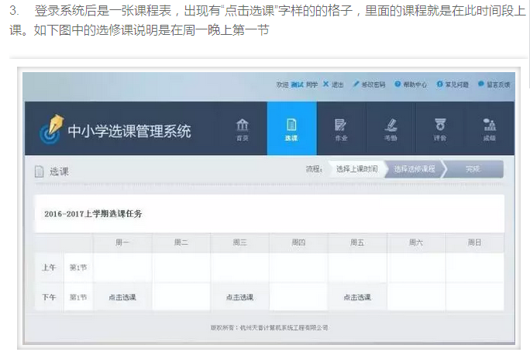Click the 周日 column header
Screen dimensions: 530x352
(x=474, y=243)
